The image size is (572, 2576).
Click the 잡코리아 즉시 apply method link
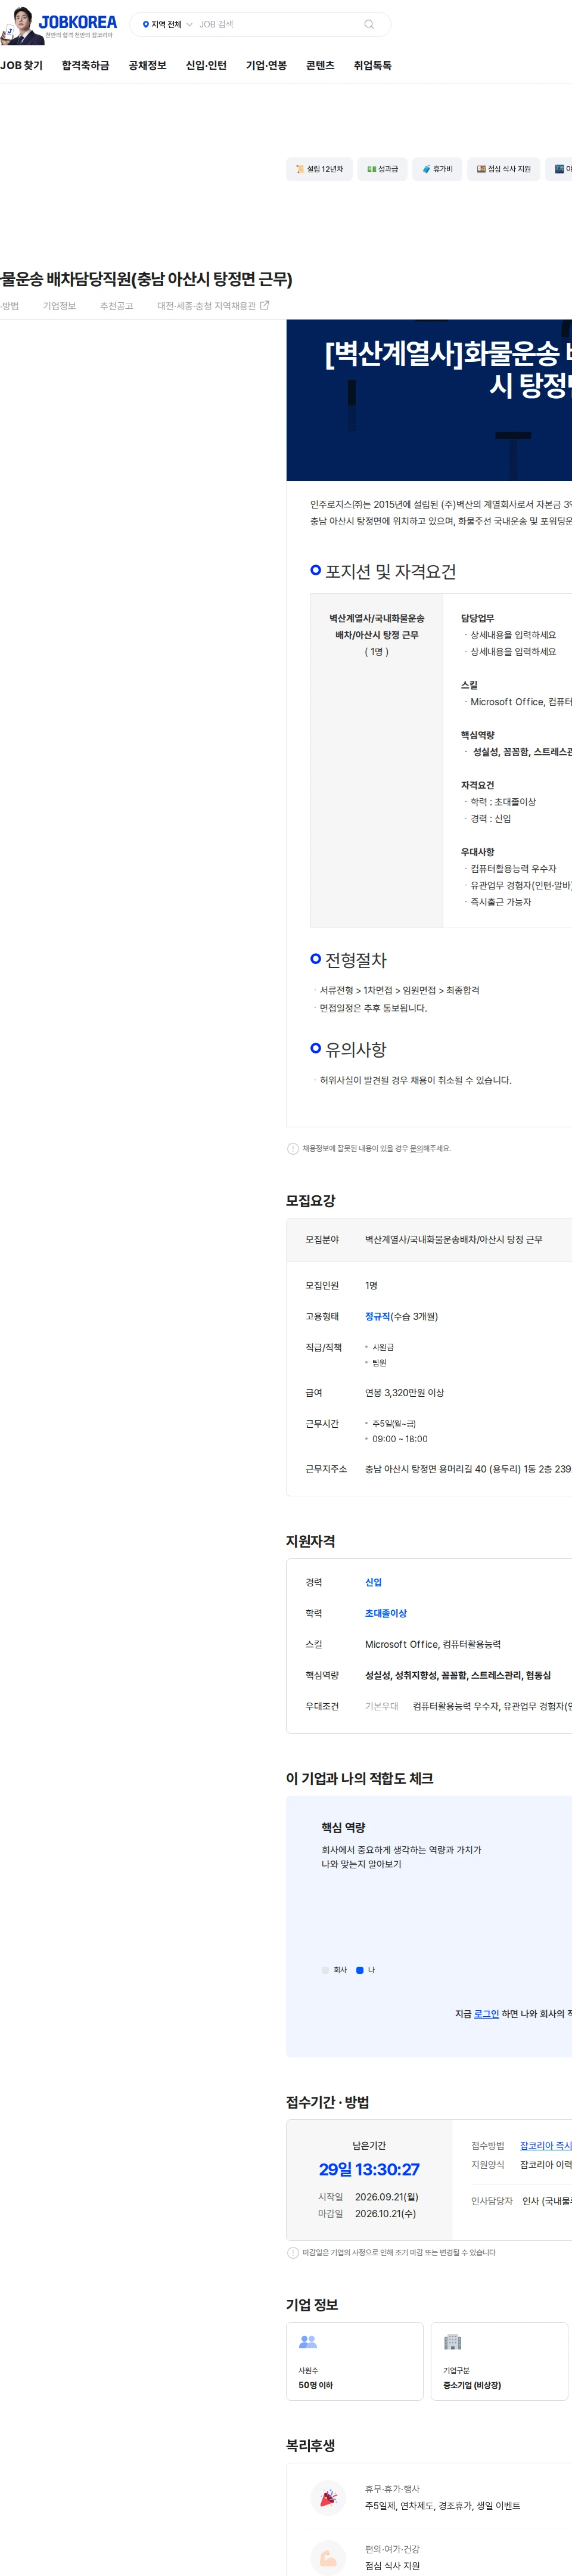pos(546,2145)
